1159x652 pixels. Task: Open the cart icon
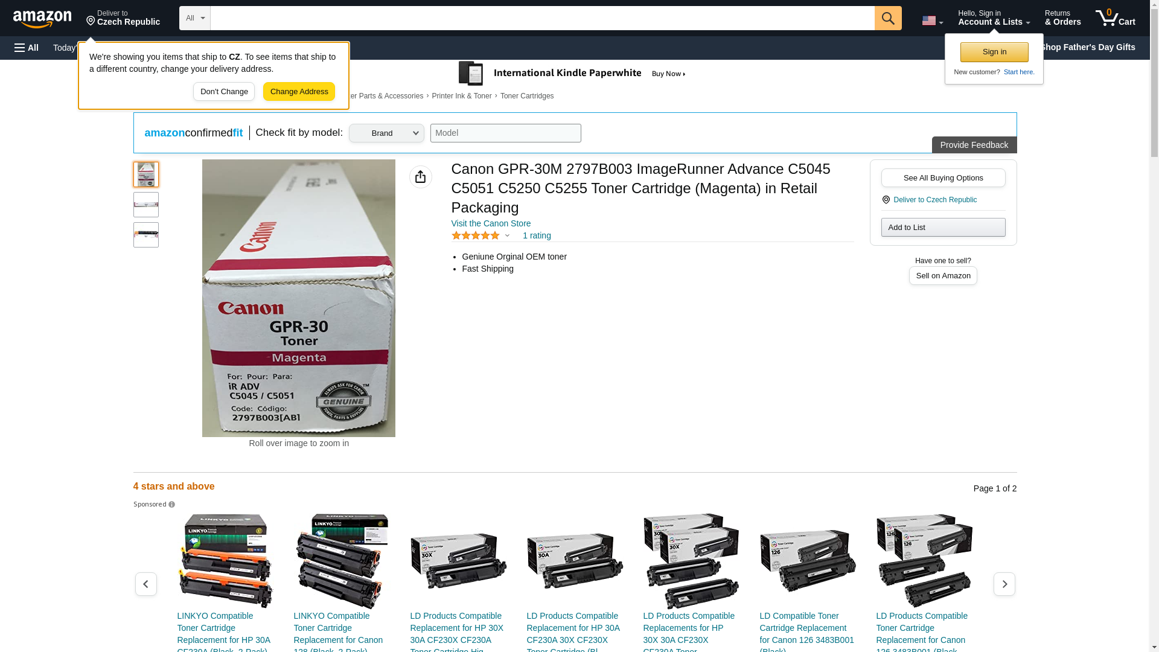click(x=1114, y=18)
